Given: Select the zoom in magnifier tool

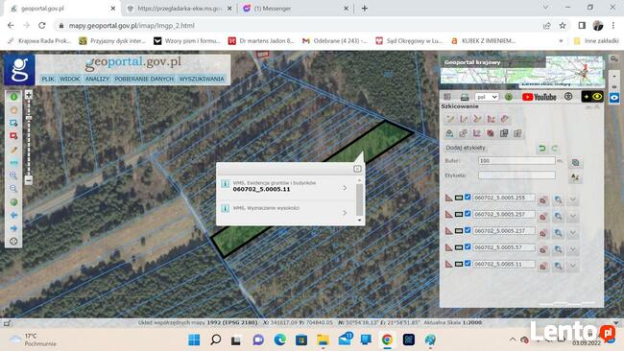Looking at the screenshot, I should click(x=13, y=175).
